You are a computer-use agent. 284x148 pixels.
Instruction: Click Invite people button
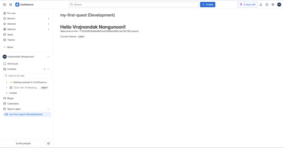tap(23, 143)
